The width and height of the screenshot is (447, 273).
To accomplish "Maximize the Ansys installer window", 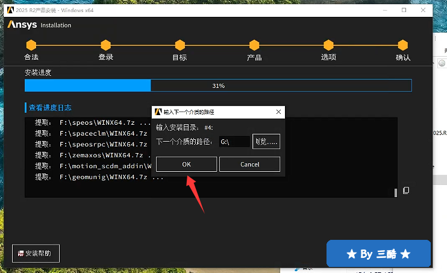I will point(404,10).
